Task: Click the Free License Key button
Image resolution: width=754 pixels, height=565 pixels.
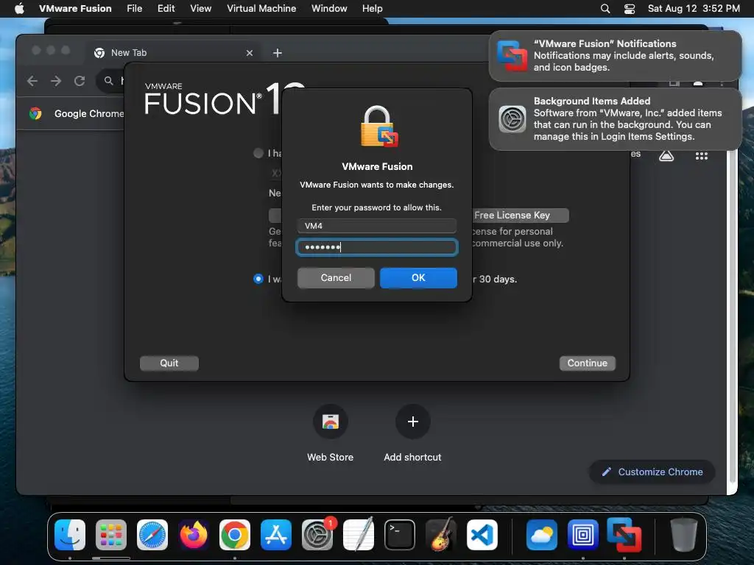Action: (519, 216)
